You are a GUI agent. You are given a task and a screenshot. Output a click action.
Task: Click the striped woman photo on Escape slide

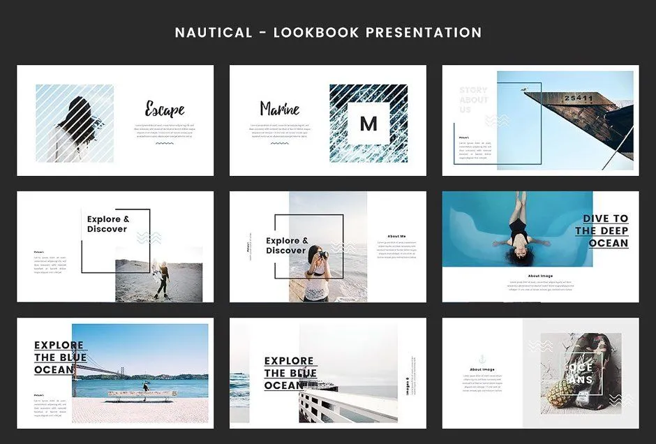[75, 124]
